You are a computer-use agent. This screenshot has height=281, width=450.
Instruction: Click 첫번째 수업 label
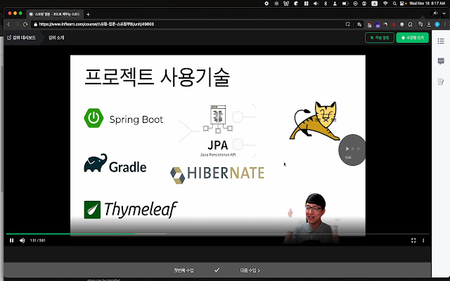click(x=184, y=270)
